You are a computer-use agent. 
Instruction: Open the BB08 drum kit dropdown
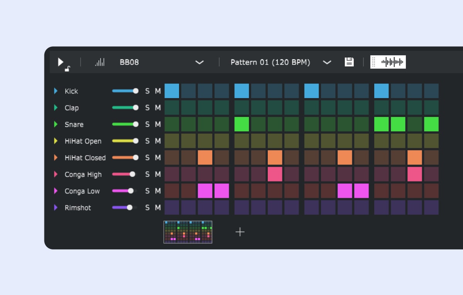(199, 62)
